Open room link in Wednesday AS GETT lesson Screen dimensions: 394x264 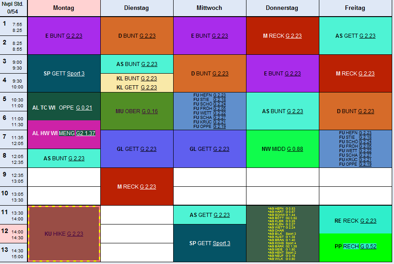click(221, 216)
